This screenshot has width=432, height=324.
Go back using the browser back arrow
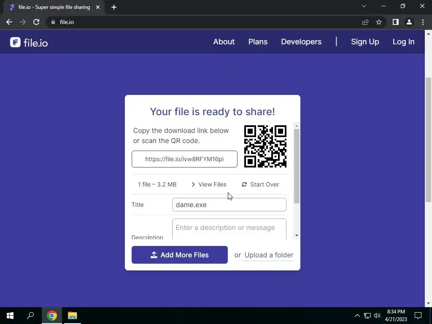(9, 22)
